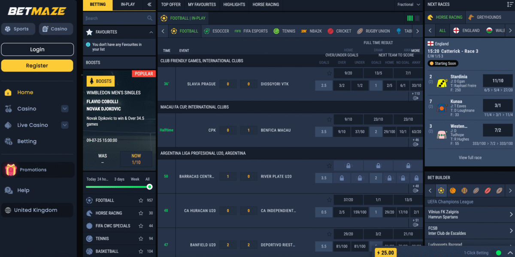This screenshot has height=257, width=515.
Task: Click the Live Casino spade icon
Action: pyautogui.click(x=8, y=125)
